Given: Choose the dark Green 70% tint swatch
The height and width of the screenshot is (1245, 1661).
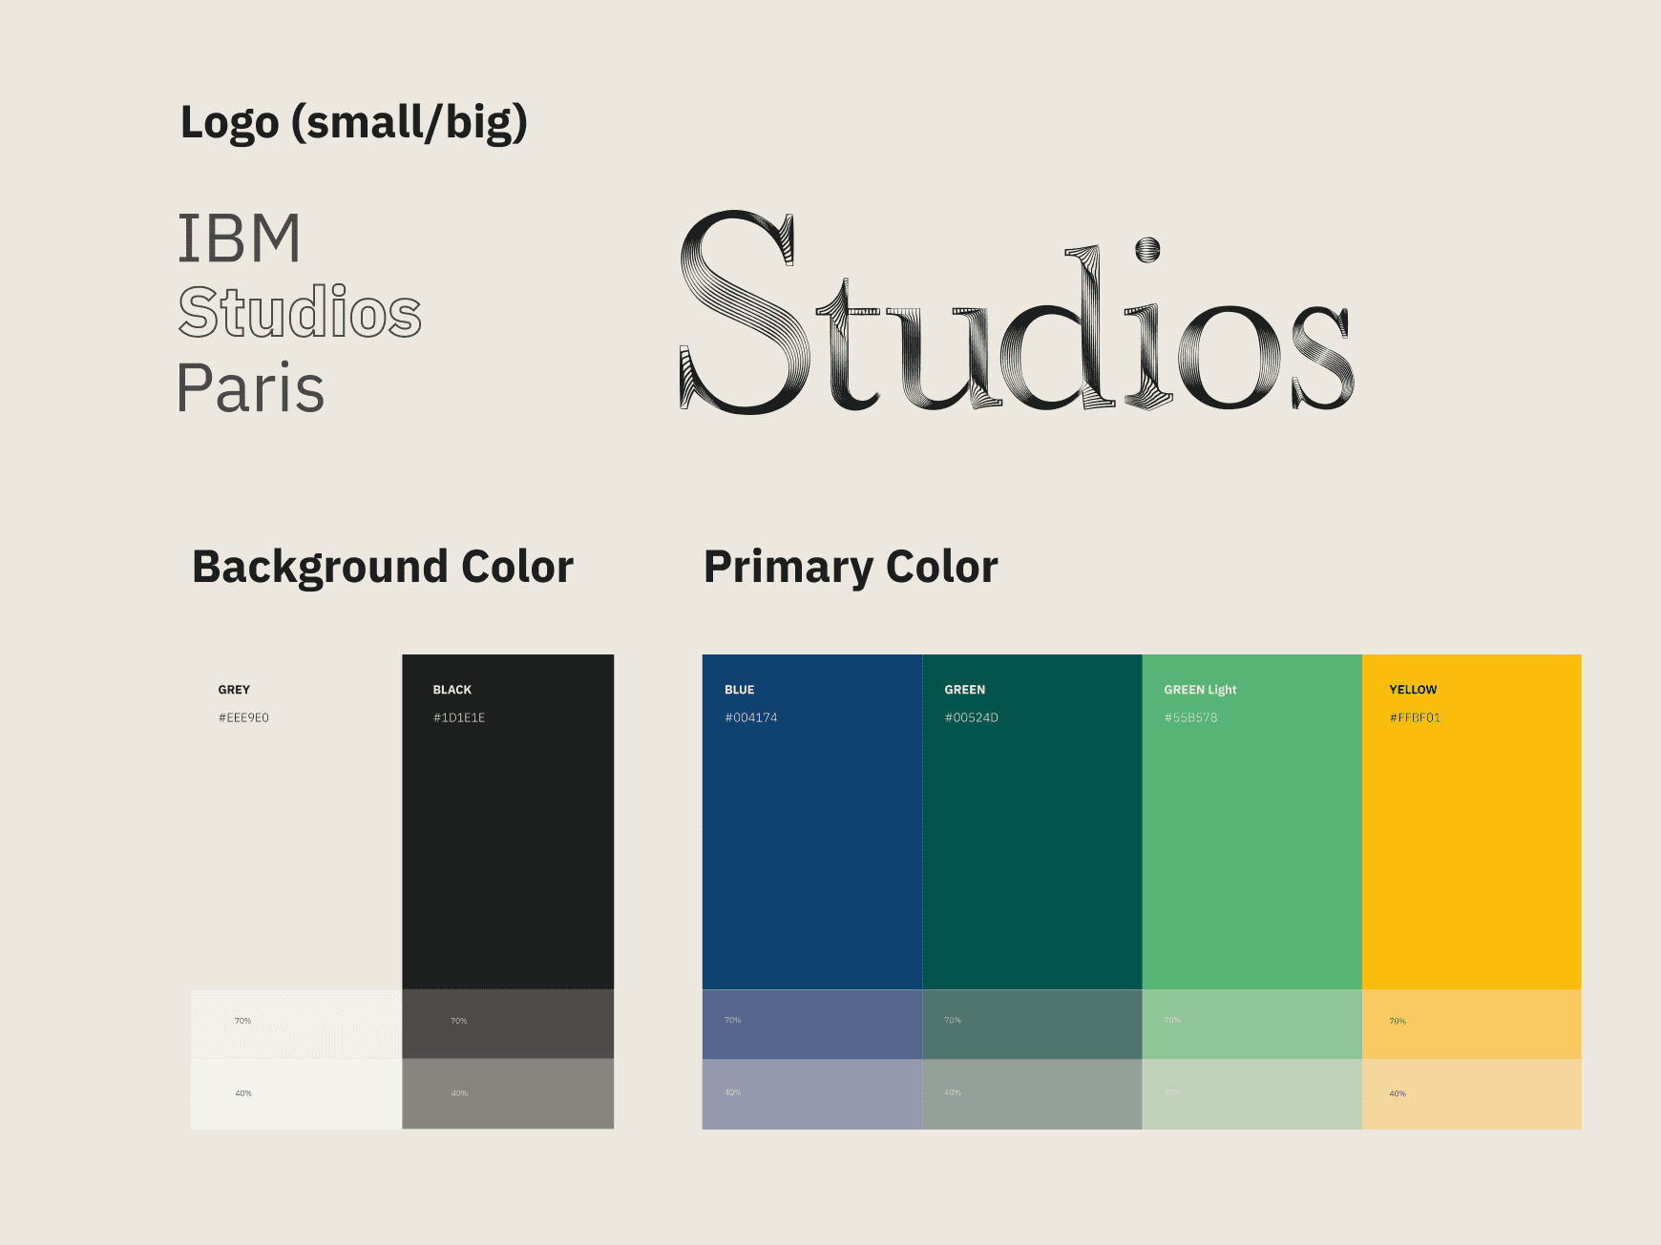Looking at the screenshot, I should pyautogui.click(x=1032, y=1024).
